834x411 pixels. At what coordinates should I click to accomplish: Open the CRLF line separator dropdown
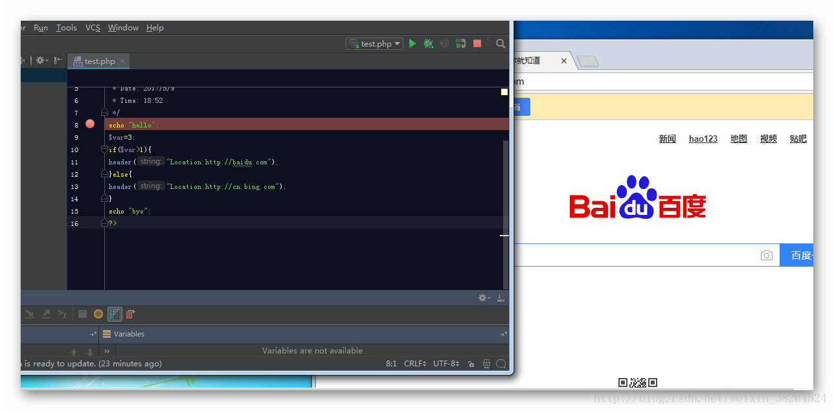[x=415, y=364]
